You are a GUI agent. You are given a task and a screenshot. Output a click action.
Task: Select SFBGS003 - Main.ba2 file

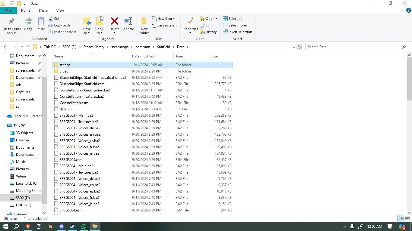[142, 115]
